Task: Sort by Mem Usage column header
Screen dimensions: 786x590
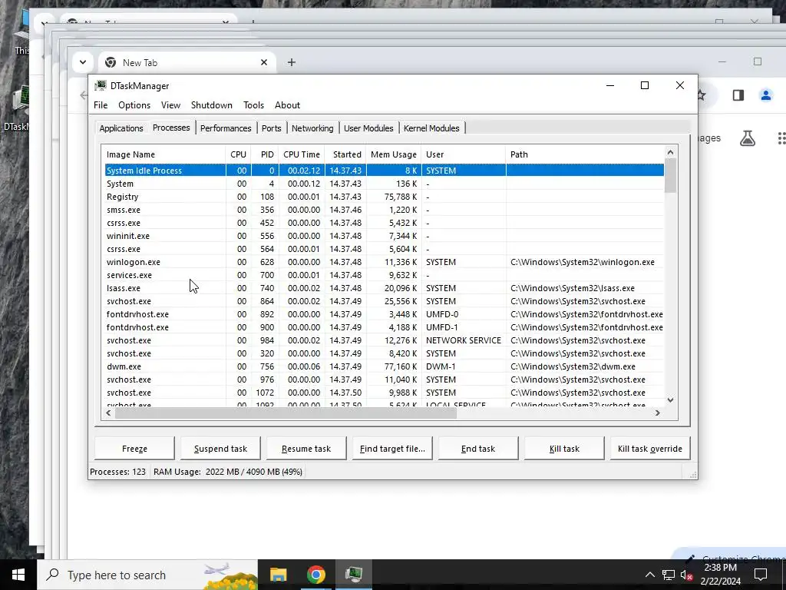Action: 394,154
